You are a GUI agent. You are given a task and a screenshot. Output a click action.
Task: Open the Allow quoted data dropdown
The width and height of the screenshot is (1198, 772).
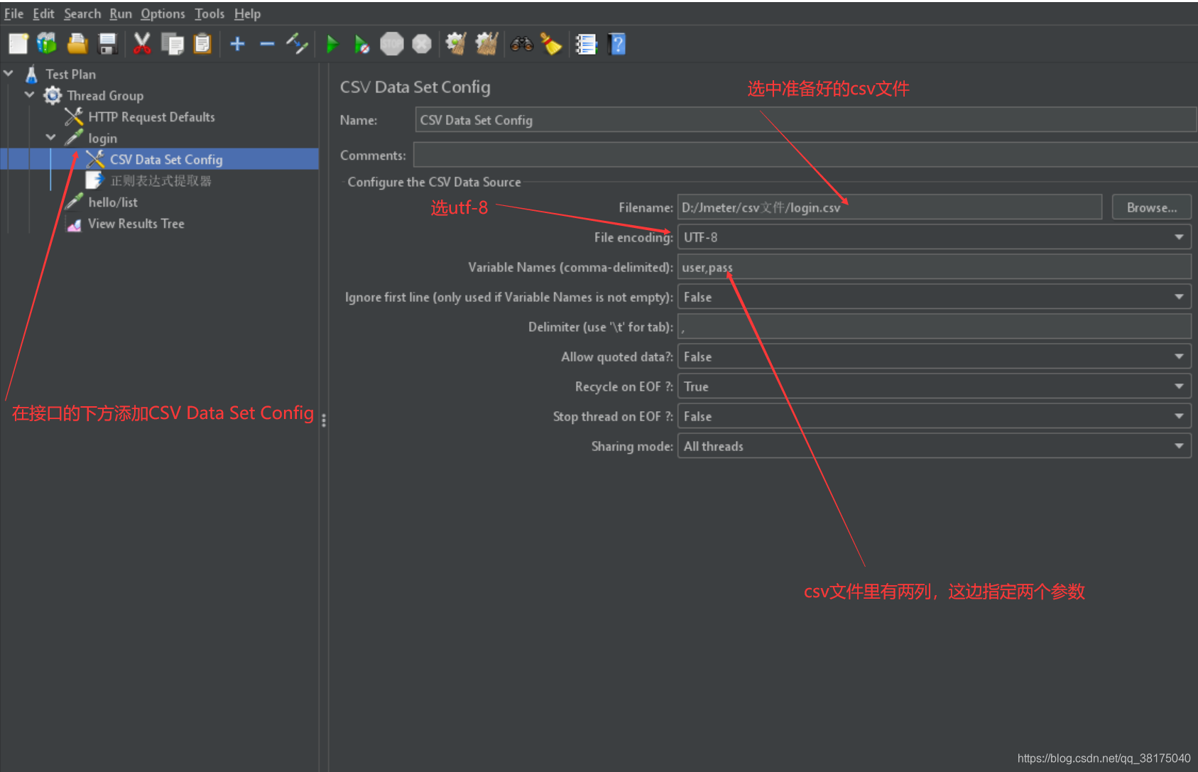934,357
